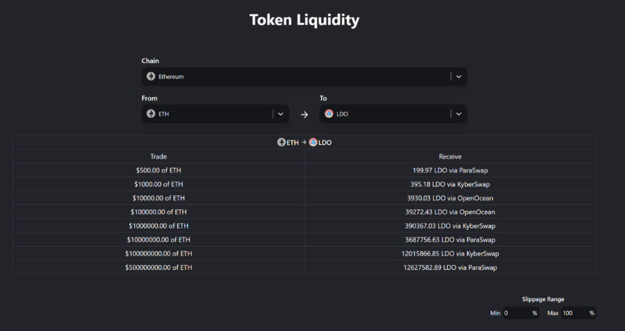Click 12627582.89 LDO via ParaSwap cell
This screenshot has width=625, height=331.
(x=450, y=267)
